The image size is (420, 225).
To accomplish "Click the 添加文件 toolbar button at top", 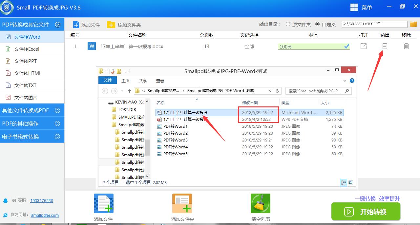I will point(86,25).
